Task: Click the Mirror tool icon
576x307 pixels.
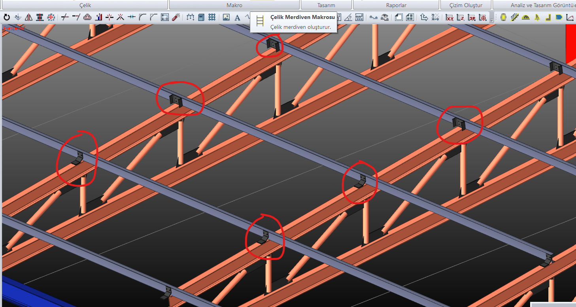Action: click(29, 17)
